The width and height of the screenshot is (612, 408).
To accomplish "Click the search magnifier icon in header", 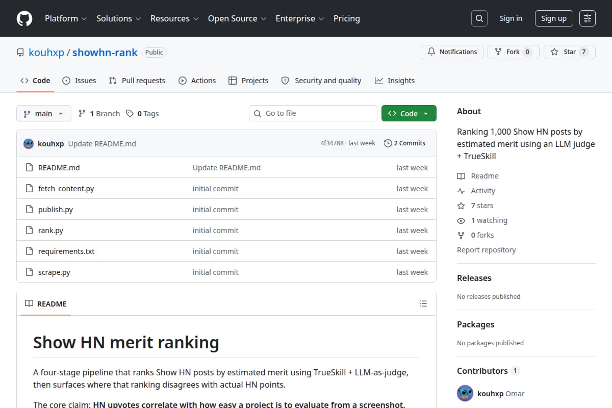I will (479, 18).
